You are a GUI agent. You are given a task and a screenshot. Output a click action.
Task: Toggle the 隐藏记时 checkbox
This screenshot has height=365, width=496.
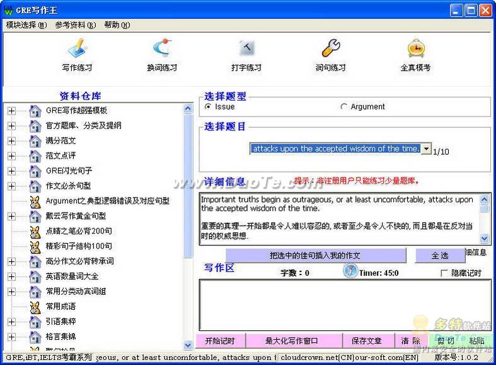[444, 272]
